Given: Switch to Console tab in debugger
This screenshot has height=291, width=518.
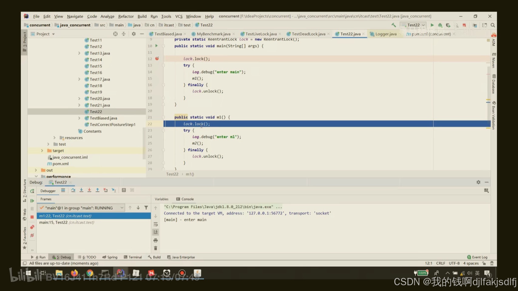Looking at the screenshot, I should 185,199.
